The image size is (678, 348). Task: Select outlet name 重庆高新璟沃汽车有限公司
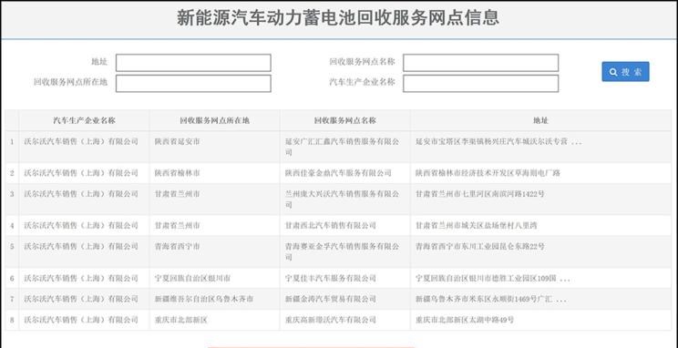click(331, 320)
